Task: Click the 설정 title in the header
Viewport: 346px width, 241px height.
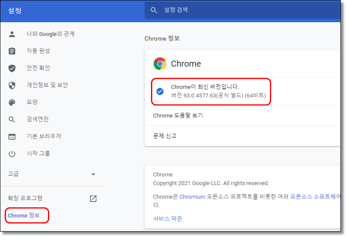Action: pos(15,11)
